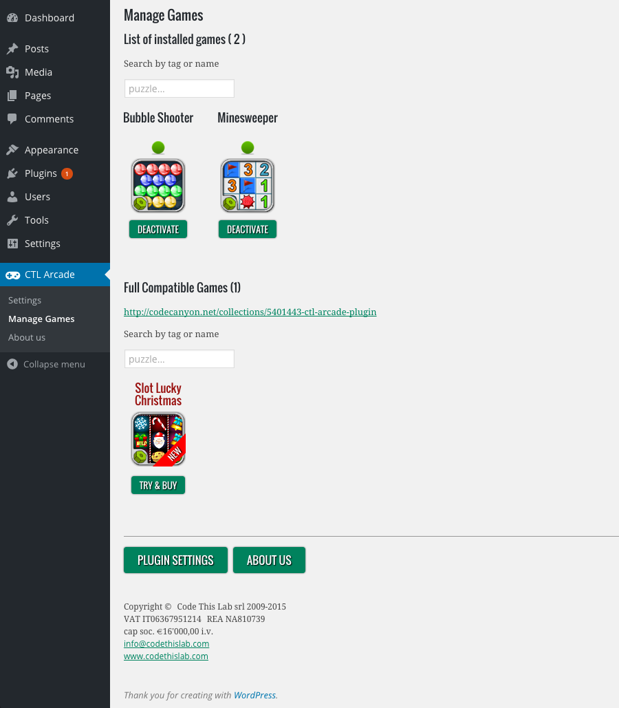Click Minesweeper green status dot
This screenshot has width=619, height=708.
(x=248, y=148)
